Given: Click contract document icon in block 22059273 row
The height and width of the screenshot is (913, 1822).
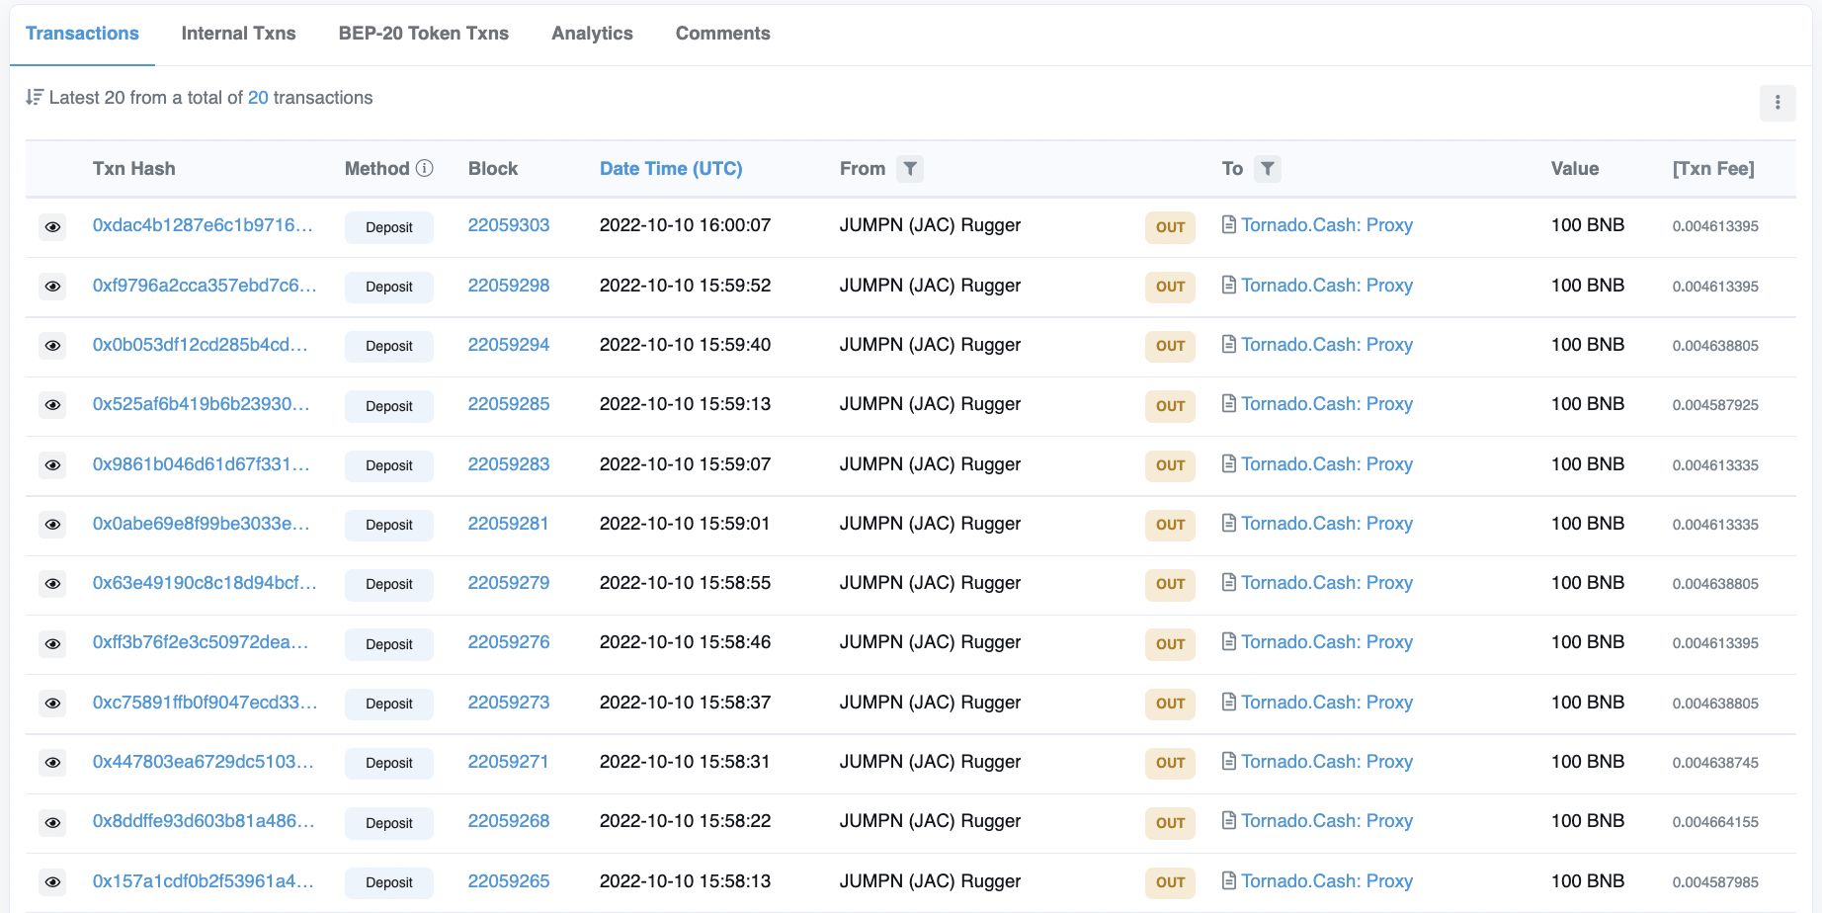Looking at the screenshot, I should [x=1229, y=702].
